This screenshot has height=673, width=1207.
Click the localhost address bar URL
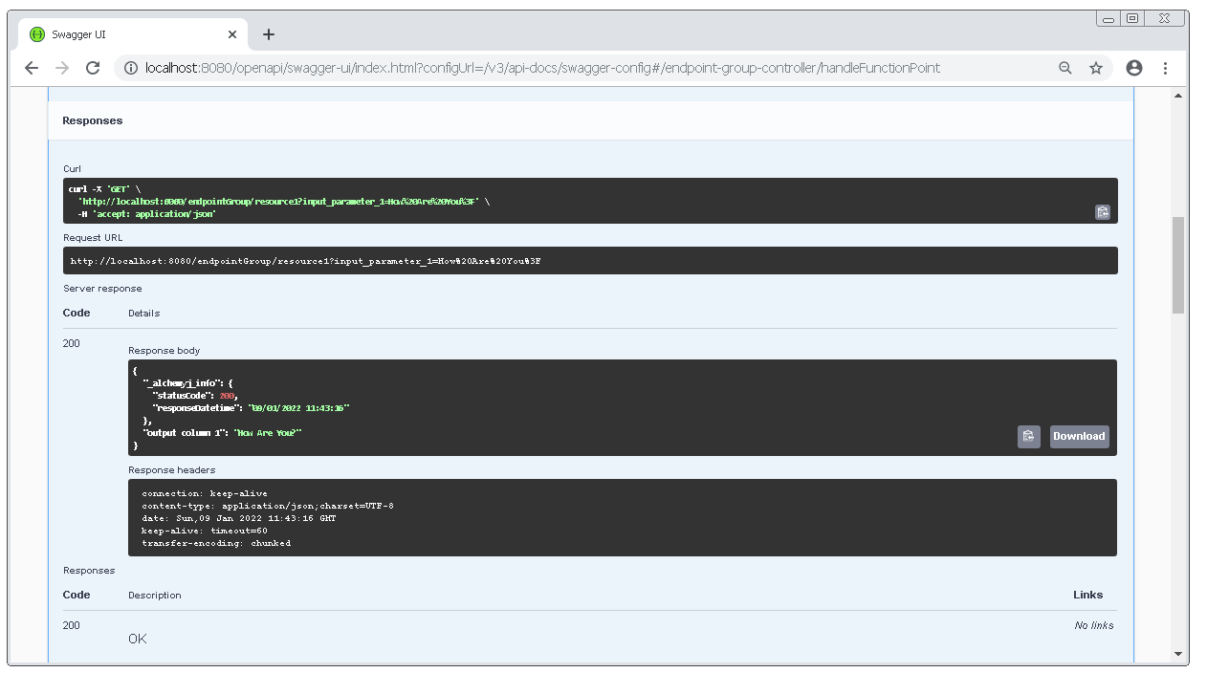[x=541, y=68]
